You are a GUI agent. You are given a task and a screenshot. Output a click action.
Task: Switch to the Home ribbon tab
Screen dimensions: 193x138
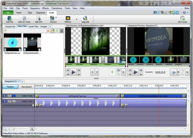[19, 13]
